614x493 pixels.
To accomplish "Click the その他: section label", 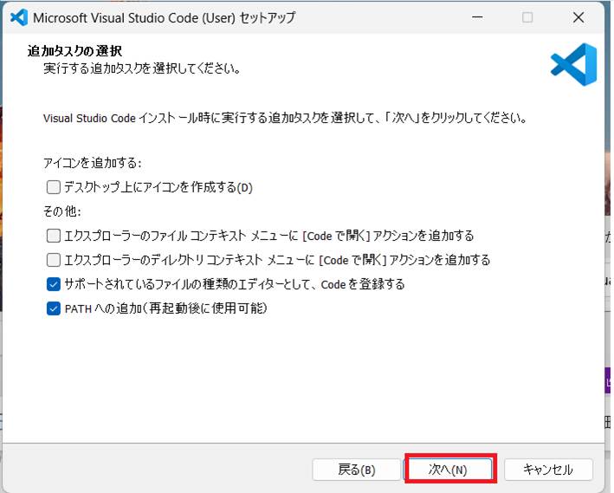I will click(x=61, y=211).
